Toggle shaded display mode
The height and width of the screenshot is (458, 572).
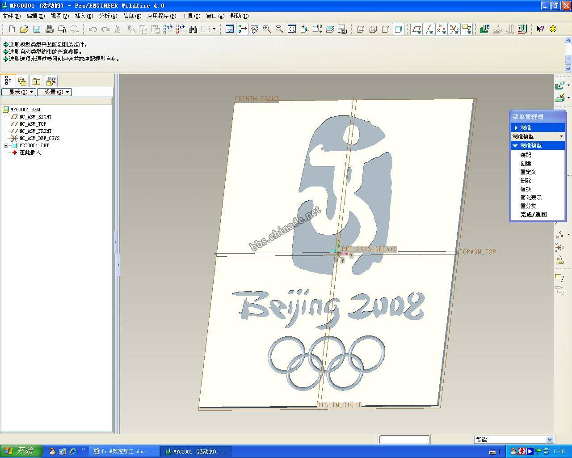398,29
